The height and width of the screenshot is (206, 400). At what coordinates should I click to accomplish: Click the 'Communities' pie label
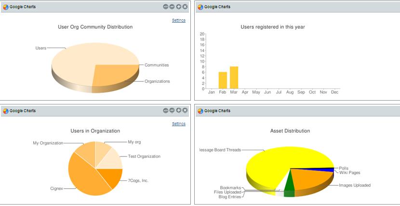pos(157,65)
